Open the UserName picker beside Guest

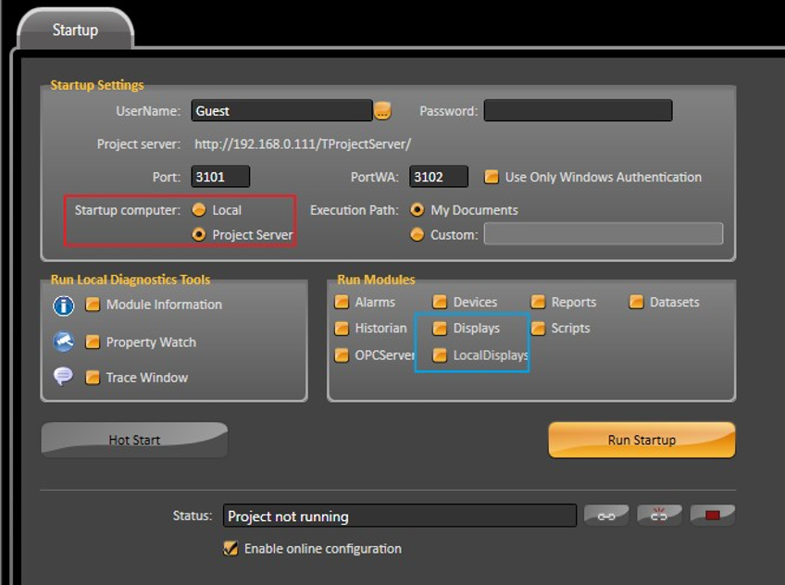382,111
